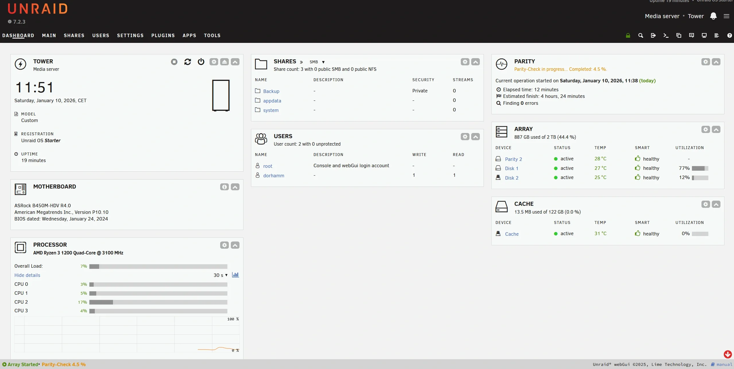
Task: Open the log icon in toolbar
Action: (717, 35)
